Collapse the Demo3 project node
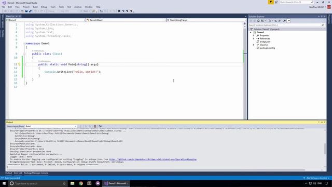The width and height of the screenshot is (332, 187). point(251,32)
